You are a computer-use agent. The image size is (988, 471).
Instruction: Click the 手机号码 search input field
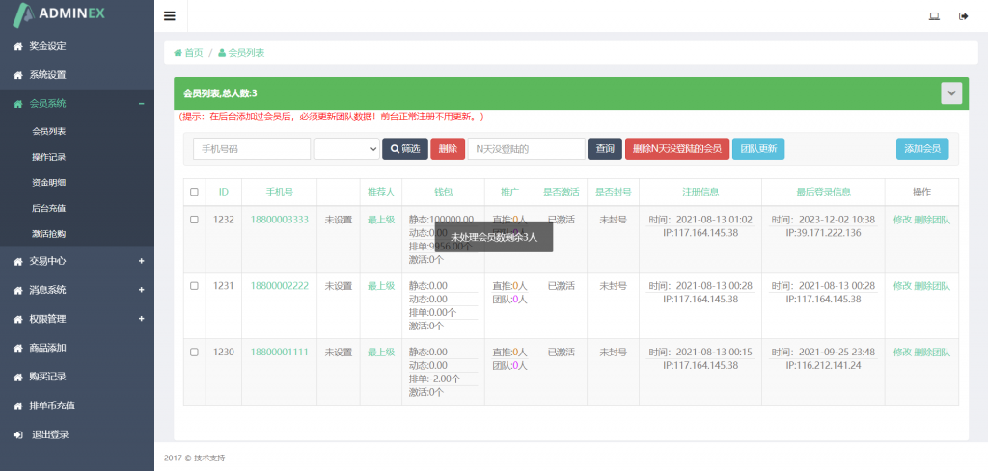252,148
